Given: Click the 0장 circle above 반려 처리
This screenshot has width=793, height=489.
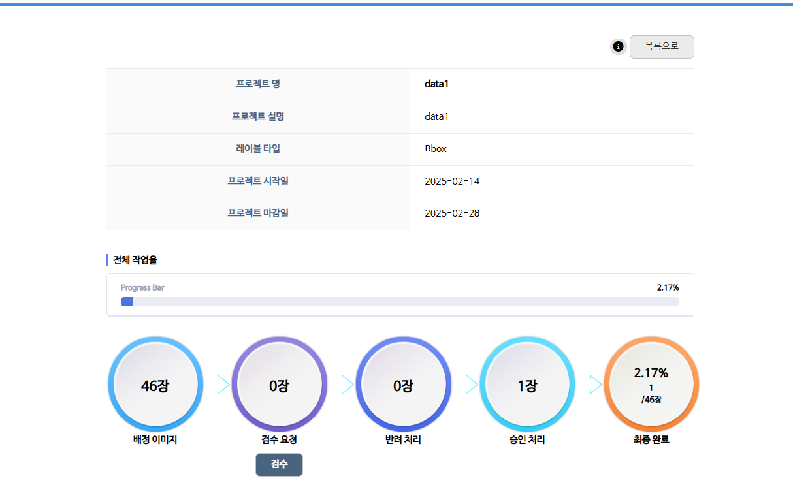Looking at the screenshot, I should [x=403, y=385].
